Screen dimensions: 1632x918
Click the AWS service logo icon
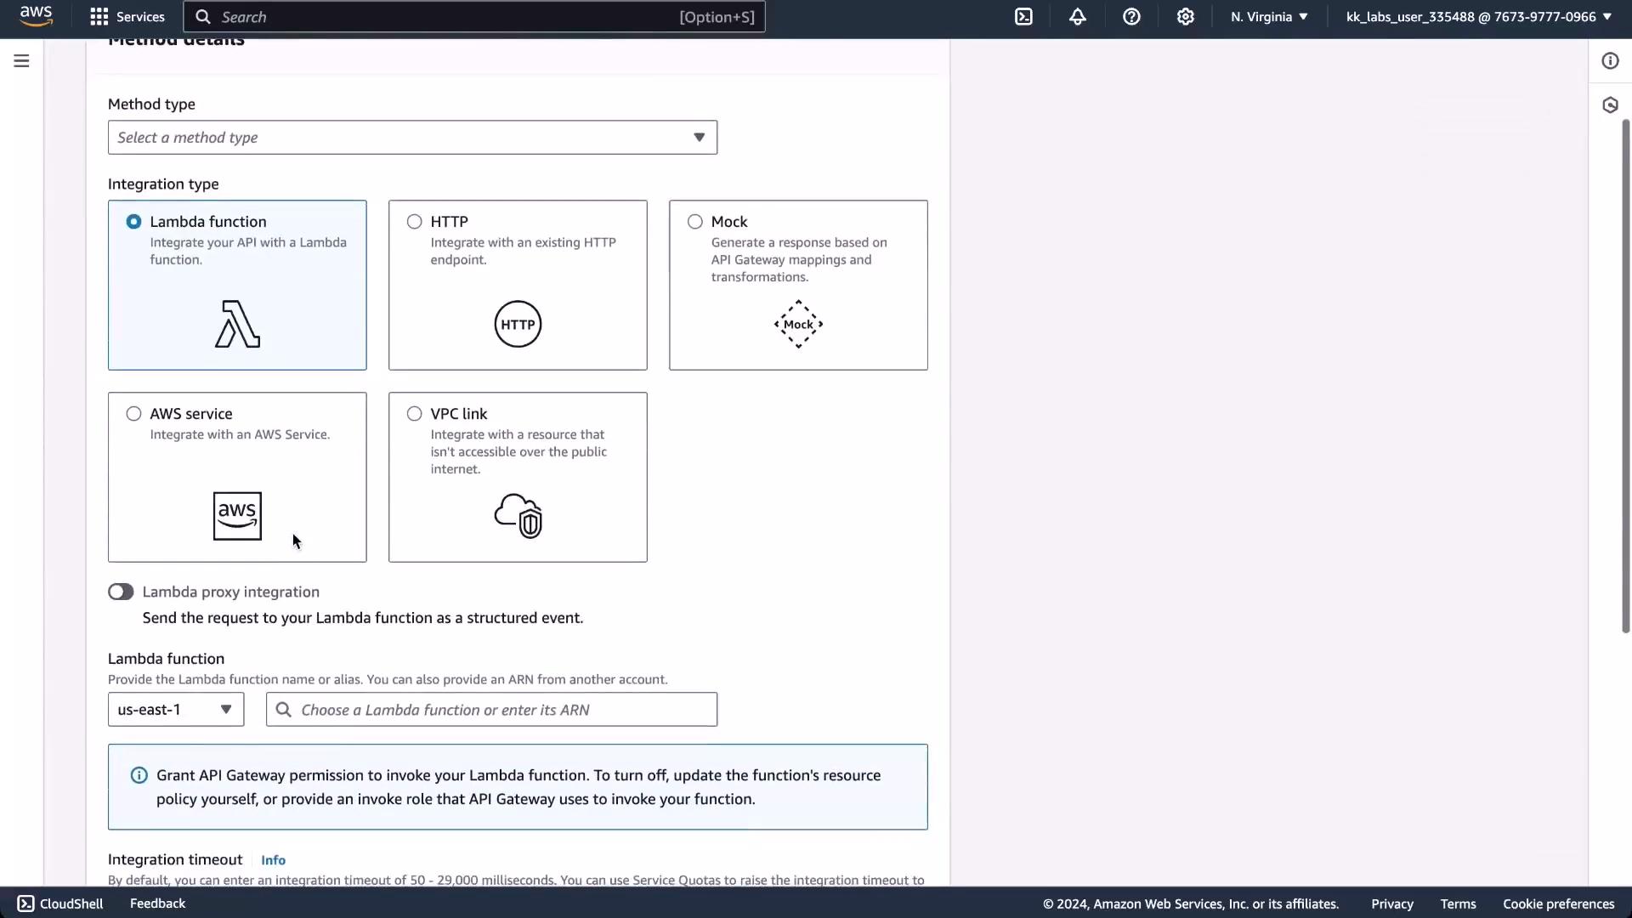tap(237, 516)
